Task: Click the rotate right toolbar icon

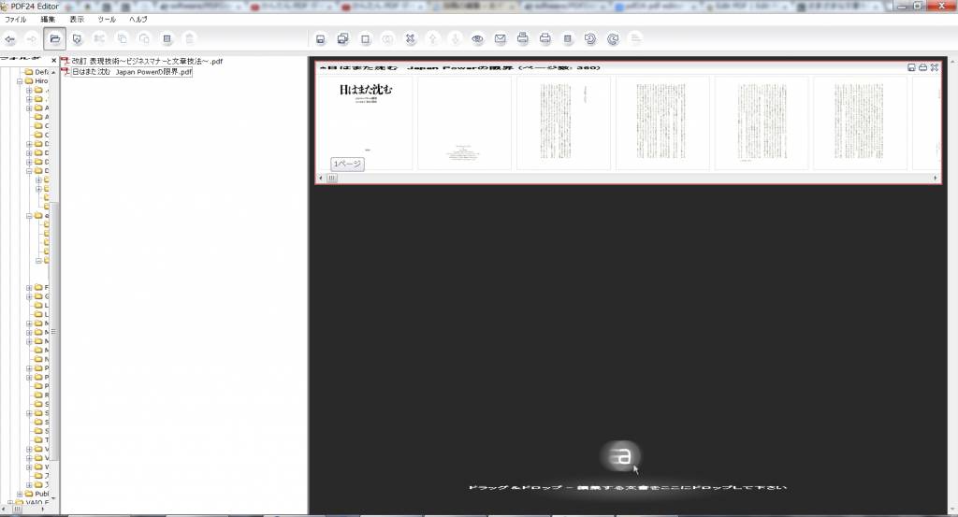Action: 613,39
